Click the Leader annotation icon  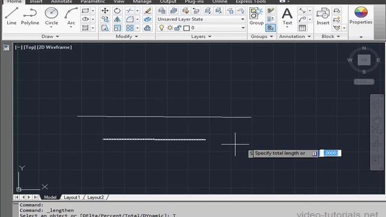[x=302, y=19]
